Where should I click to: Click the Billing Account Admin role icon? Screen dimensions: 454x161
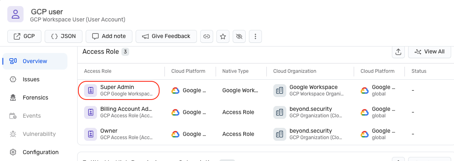click(91, 112)
